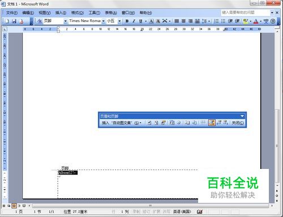Open the 表格 menu
Screen dimensions: 283x217
(111, 13)
